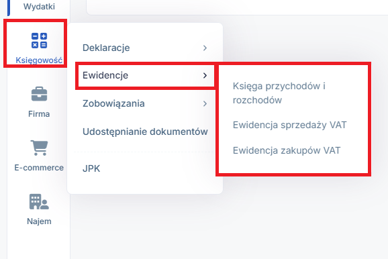Viewport: 388px width, 259px height.
Task: Open Księga przychodów i rozchodów
Action: (x=279, y=93)
